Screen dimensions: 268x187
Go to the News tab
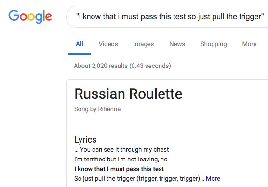tap(177, 44)
